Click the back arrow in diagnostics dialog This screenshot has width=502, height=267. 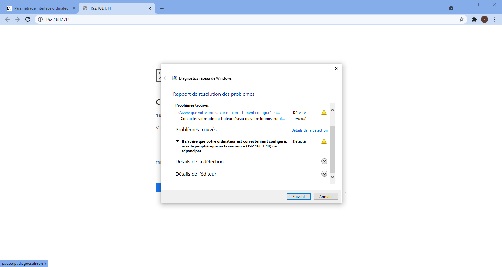click(165, 78)
